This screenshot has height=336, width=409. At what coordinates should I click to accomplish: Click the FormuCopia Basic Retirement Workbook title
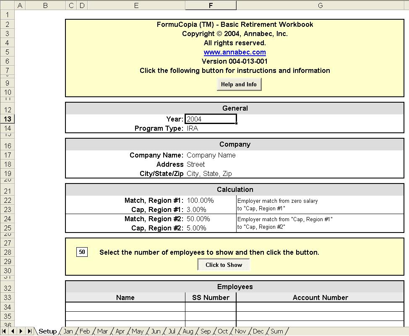point(235,24)
